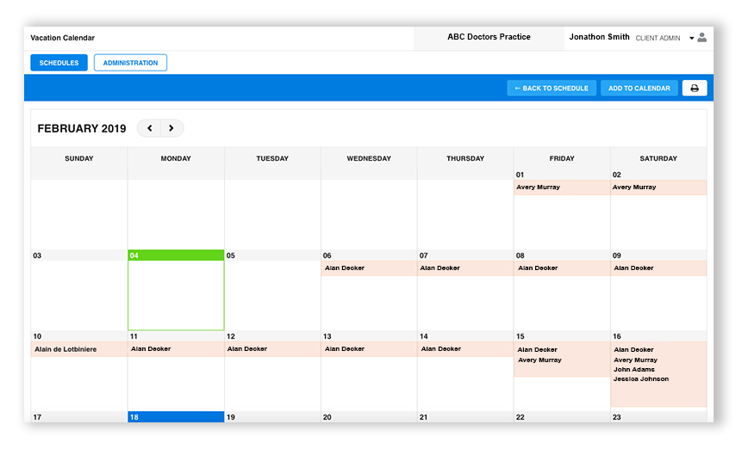Open the user profile icon
The width and height of the screenshot is (742, 449).
click(702, 37)
